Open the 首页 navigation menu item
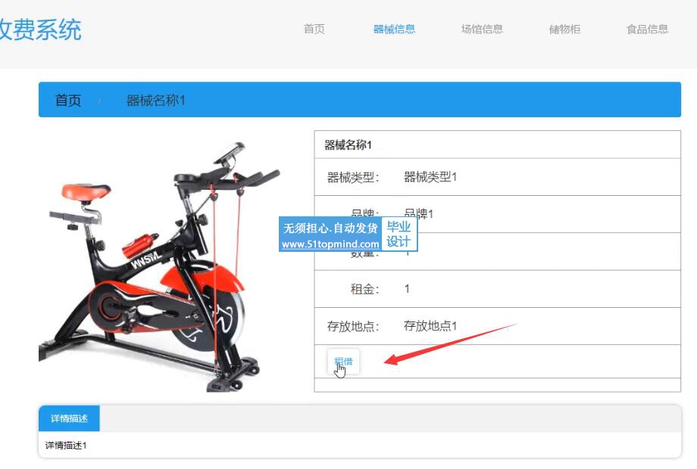Screen dimensions: 697x469 click(x=314, y=30)
